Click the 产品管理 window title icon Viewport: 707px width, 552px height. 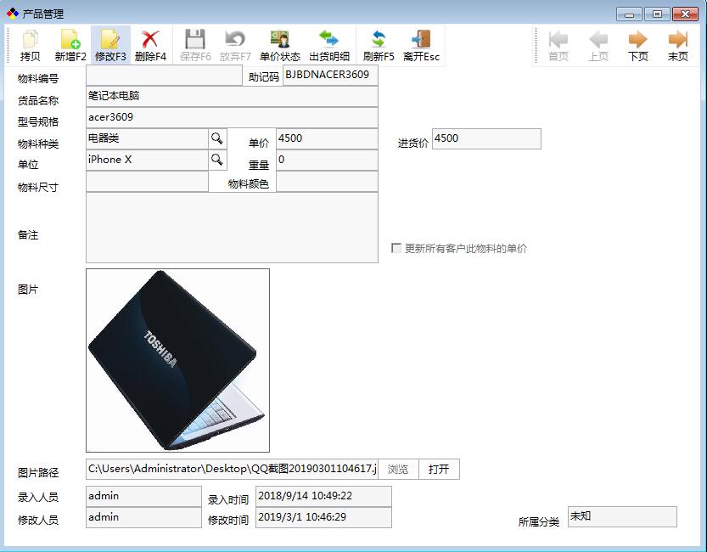12,14
